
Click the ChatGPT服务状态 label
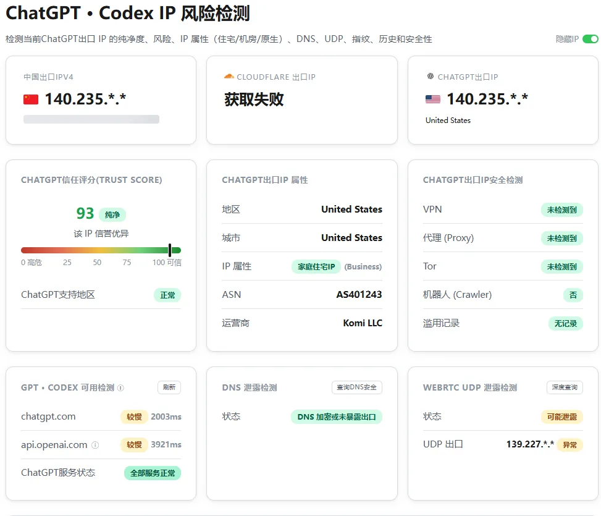click(x=58, y=473)
